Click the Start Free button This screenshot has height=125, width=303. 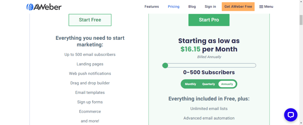[90, 20]
